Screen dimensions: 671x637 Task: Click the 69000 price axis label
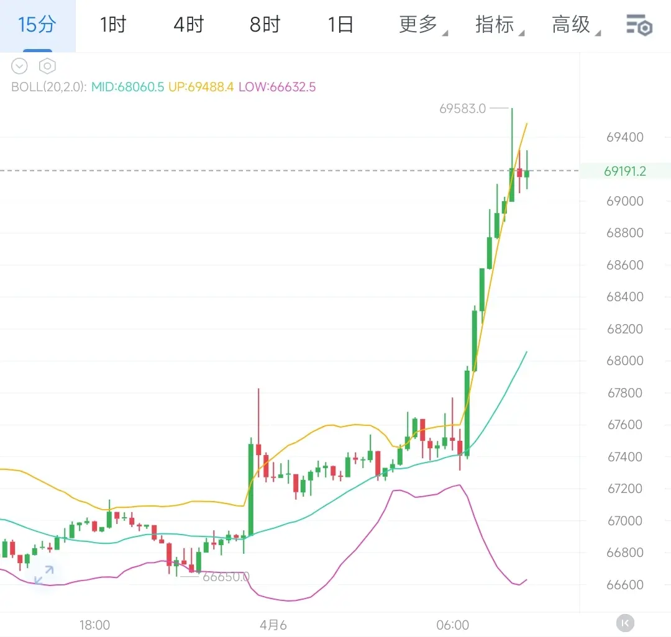(625, 201)
